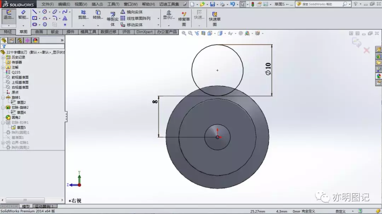Viewport: 382px width, 214px height.
Task: Select the Ellipse sketch tool
Action: tap(55, 12)
